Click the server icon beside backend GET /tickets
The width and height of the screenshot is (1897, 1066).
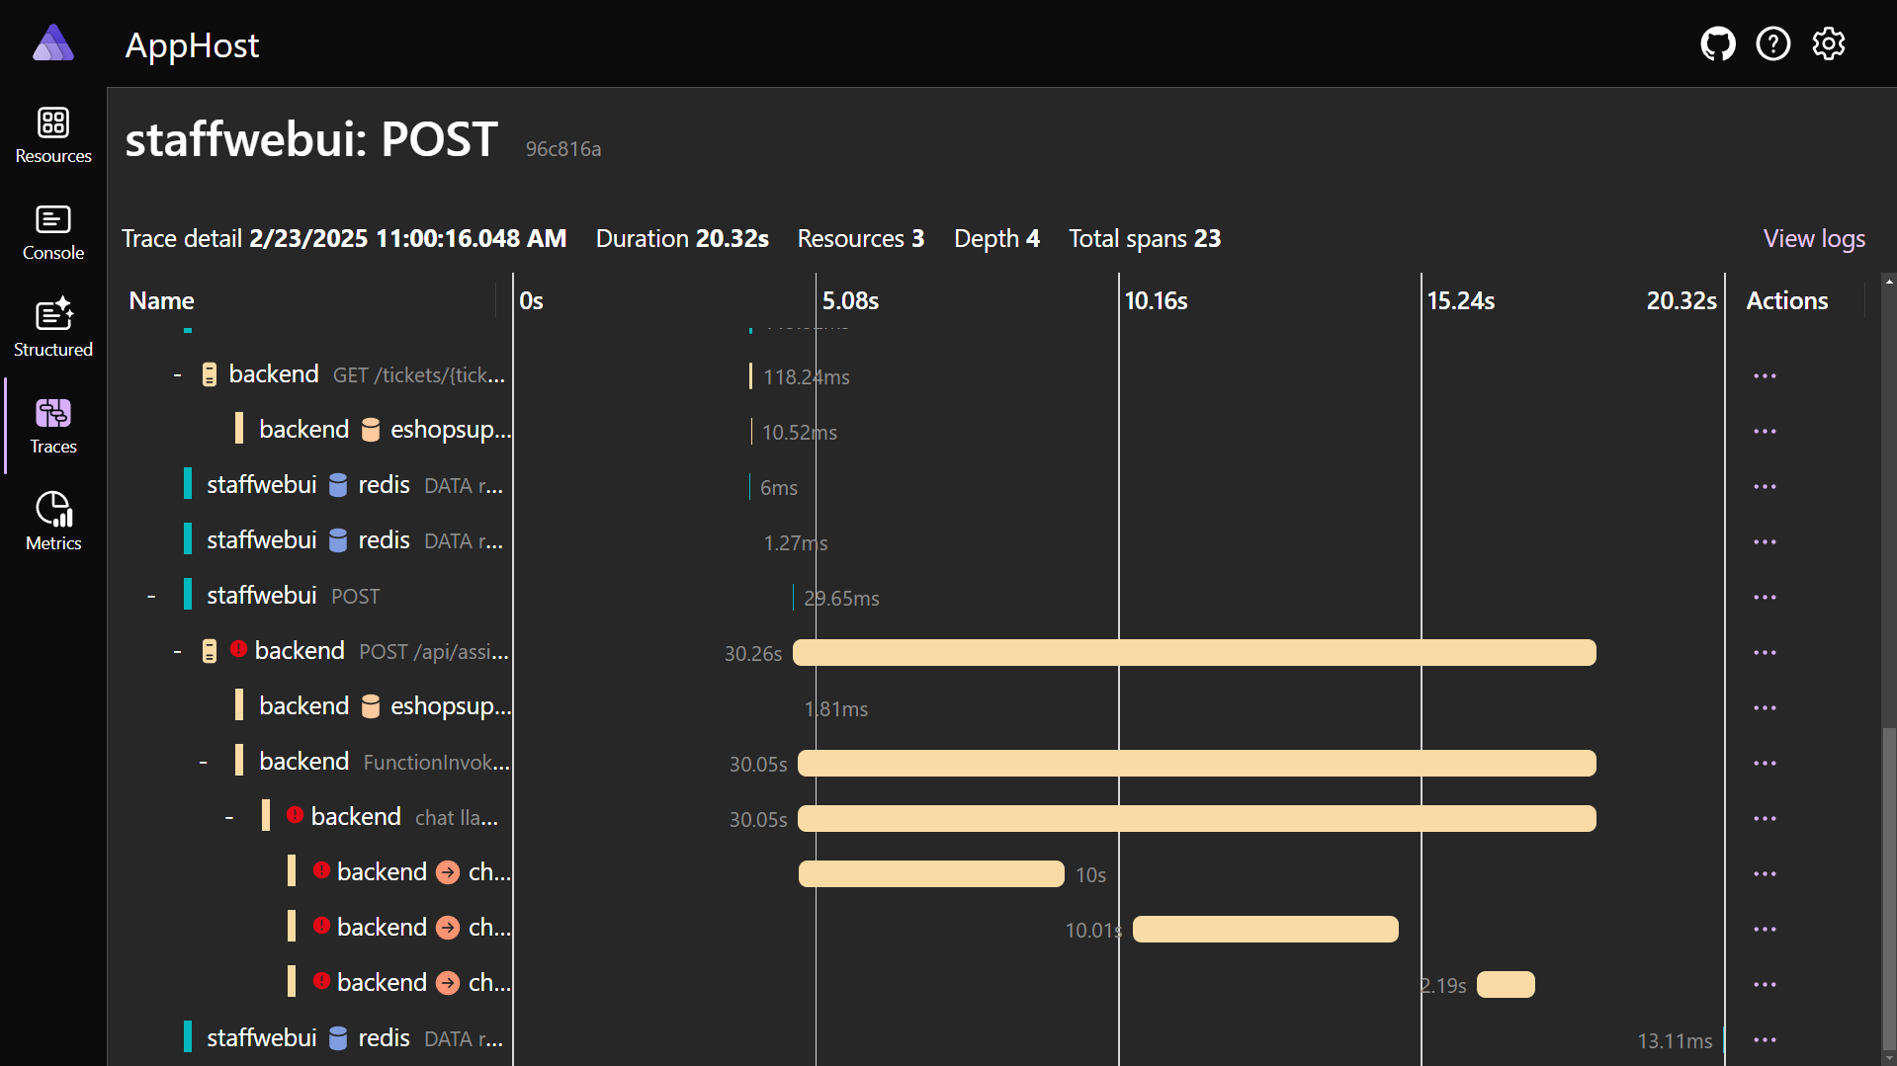[210, 375]
